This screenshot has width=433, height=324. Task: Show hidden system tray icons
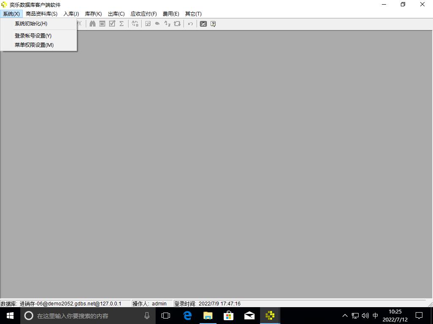[345, 316]
